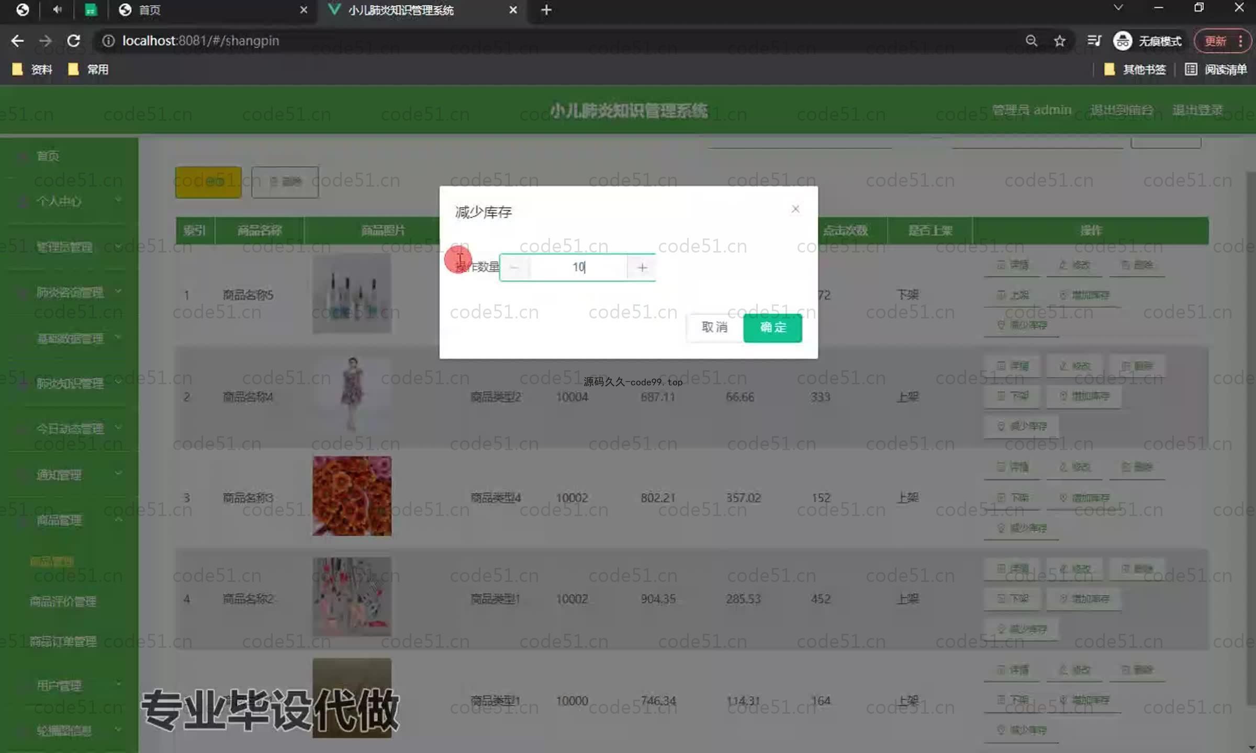Expand the 轮播图信息 sidebar menu
The image size is (1256, 753).
coord(69,731)
